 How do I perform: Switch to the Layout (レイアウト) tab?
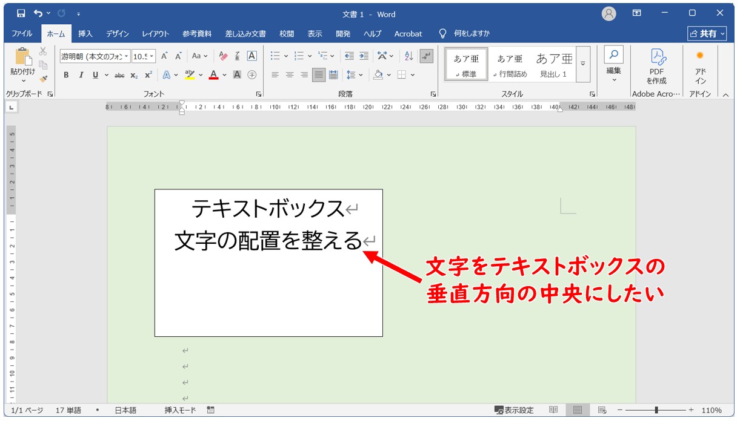(x=156, y=34)
